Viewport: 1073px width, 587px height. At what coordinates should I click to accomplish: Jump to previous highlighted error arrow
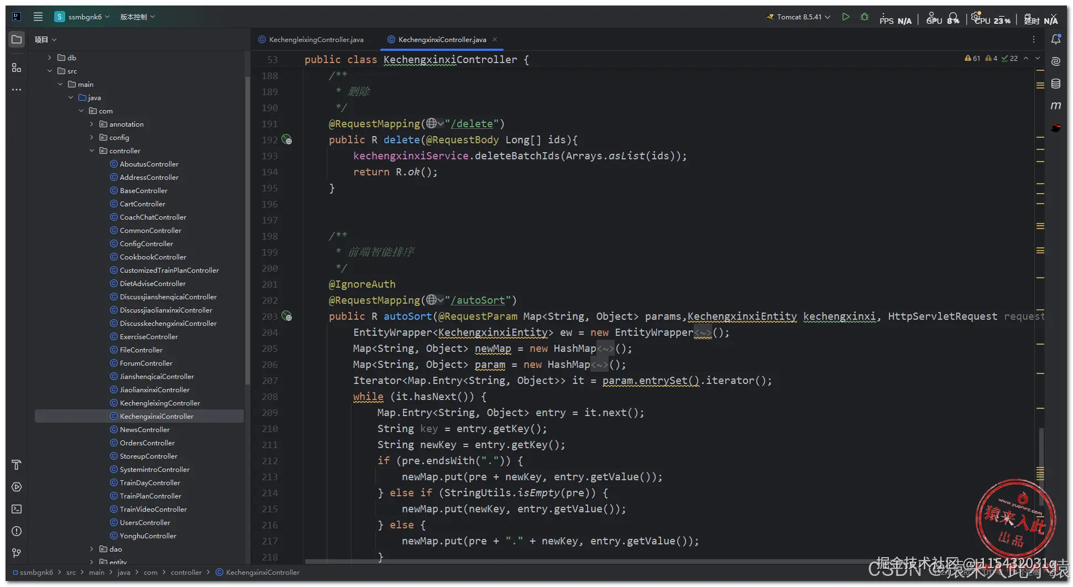1026,58
